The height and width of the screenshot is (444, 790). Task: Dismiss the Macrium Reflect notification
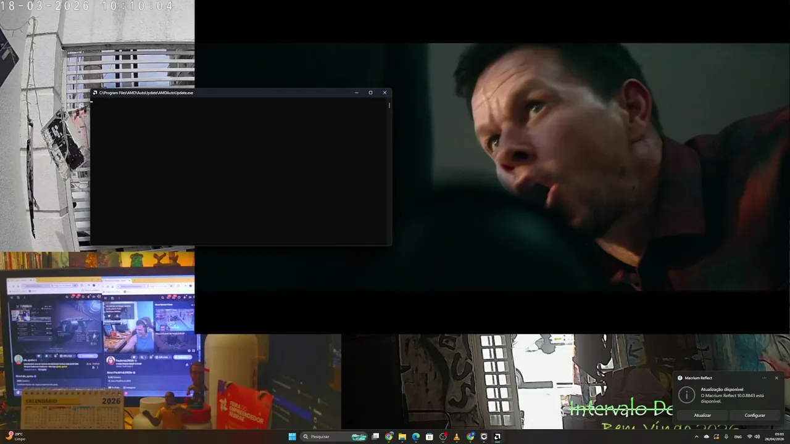[x=776, y=378]
